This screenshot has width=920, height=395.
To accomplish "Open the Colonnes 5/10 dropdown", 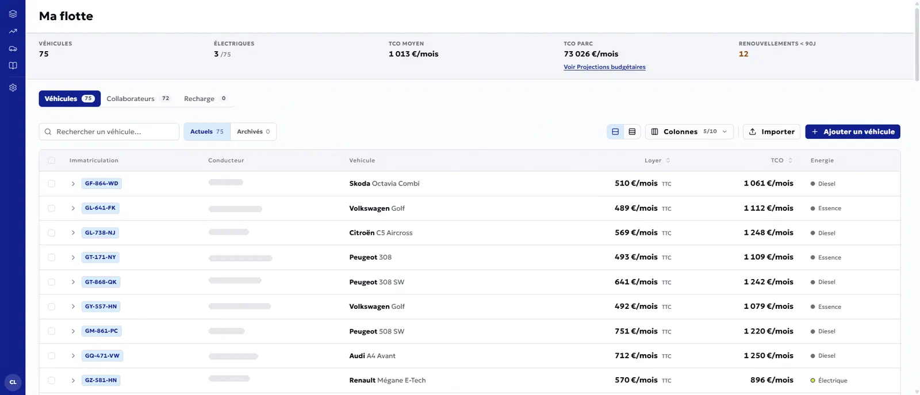I will (x=689, y=131).
